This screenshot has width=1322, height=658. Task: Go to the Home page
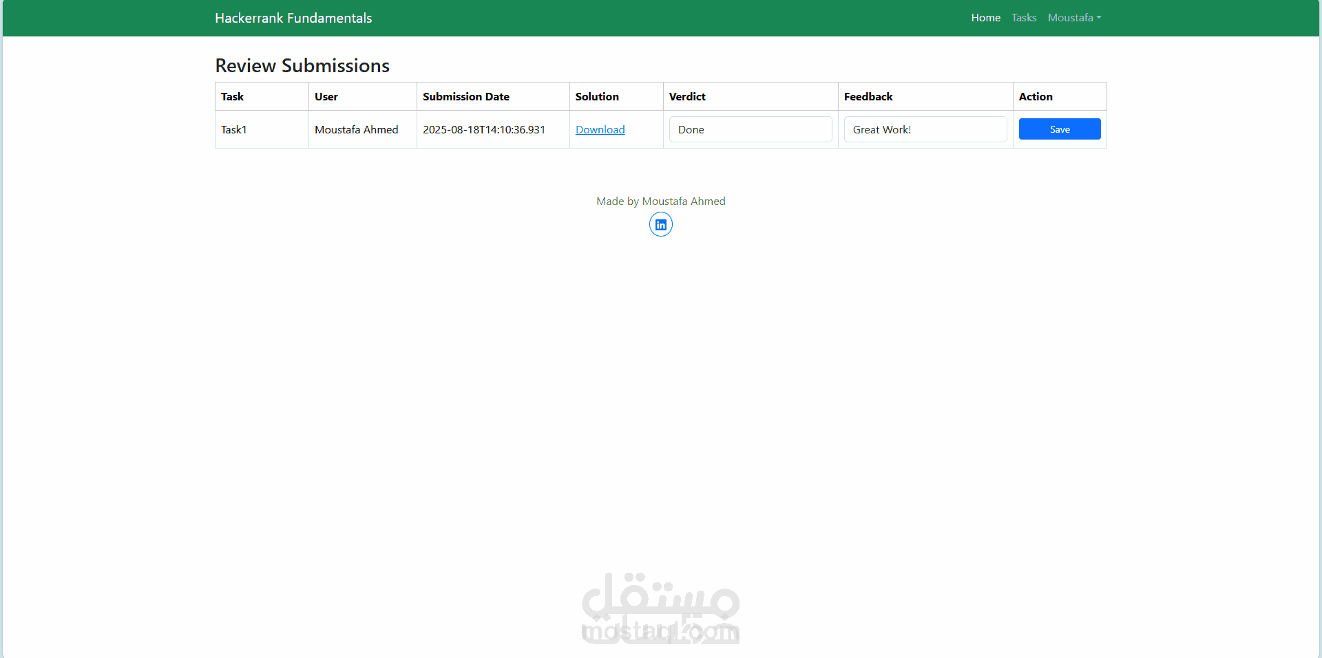point(986,18)
